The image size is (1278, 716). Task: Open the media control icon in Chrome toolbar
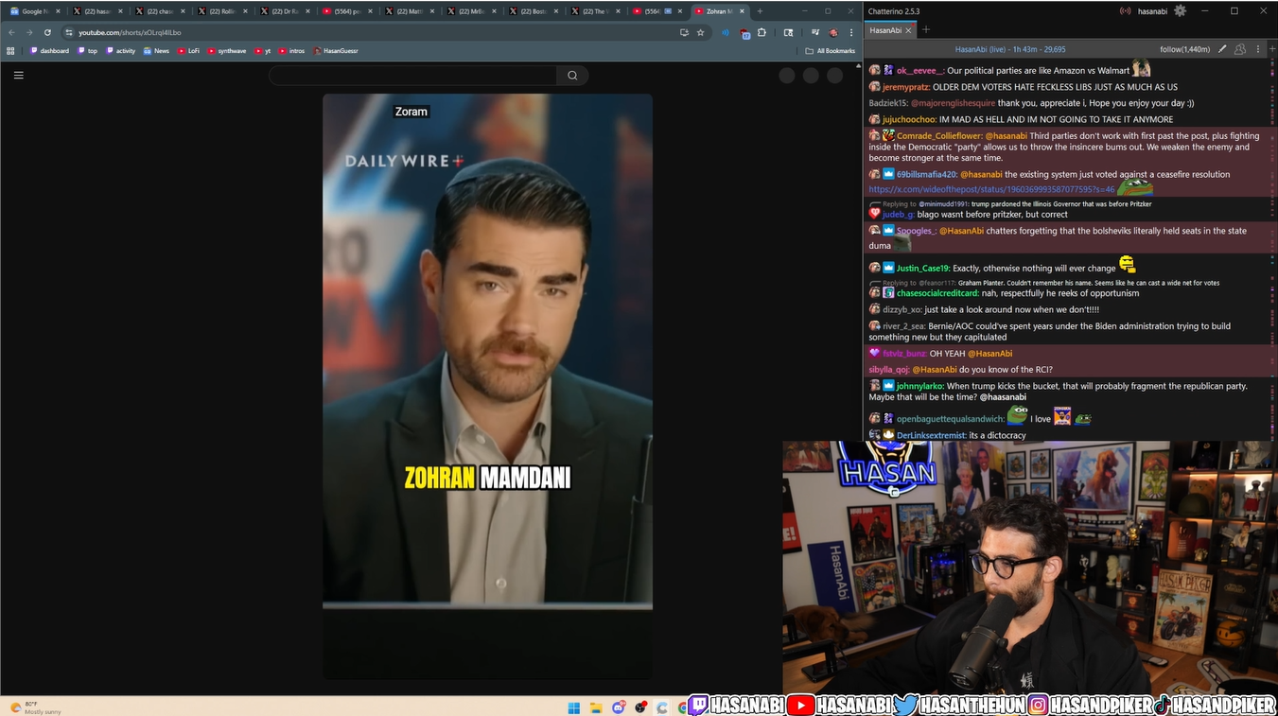(815, 32)
